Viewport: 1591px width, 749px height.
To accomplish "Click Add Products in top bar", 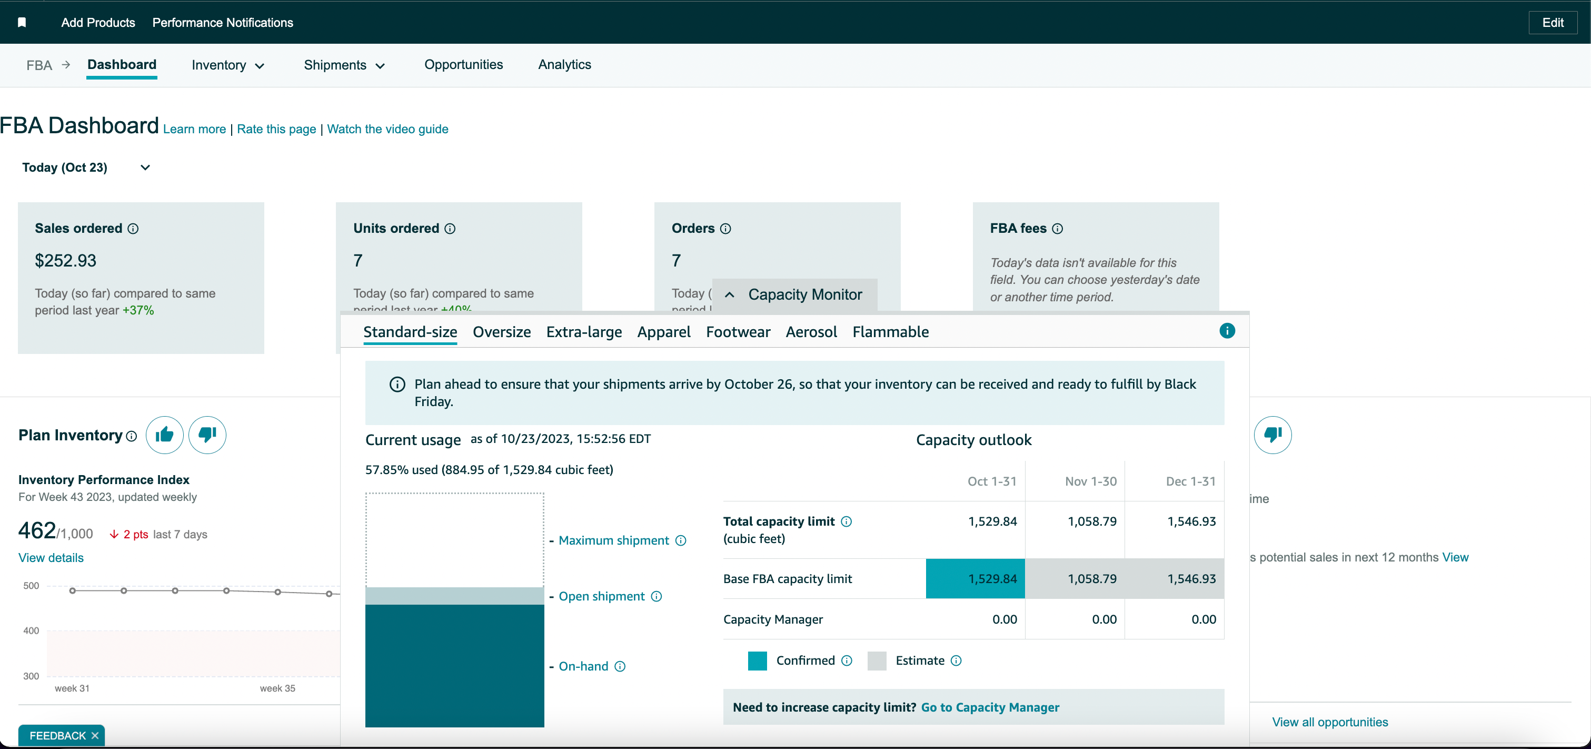I will point(98,22).
